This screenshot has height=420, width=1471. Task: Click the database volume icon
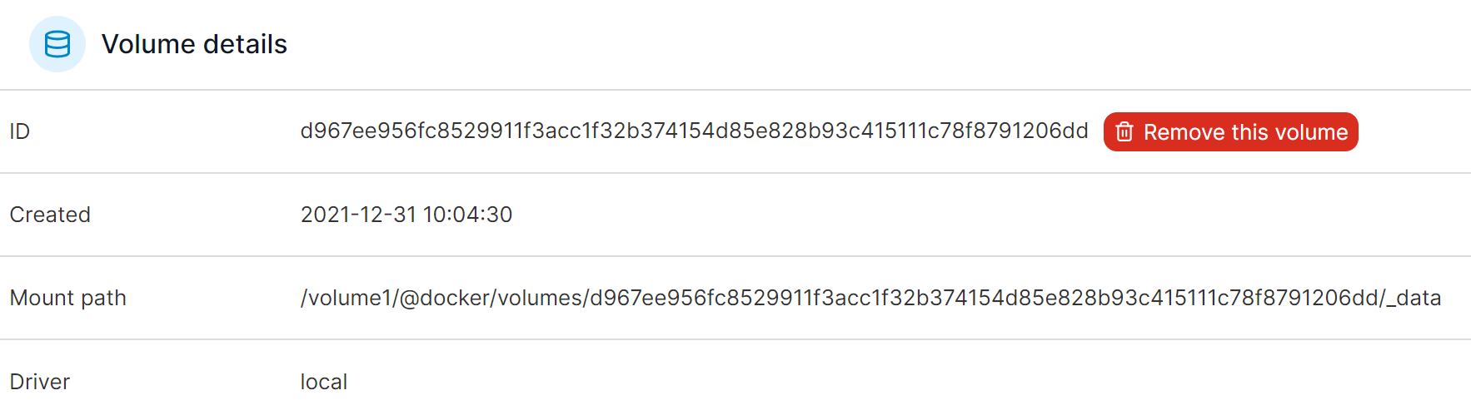57,44
